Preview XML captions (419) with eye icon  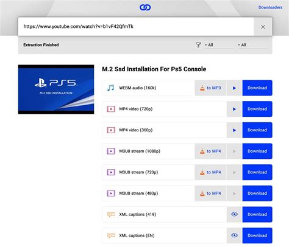(x=234, y=214)
